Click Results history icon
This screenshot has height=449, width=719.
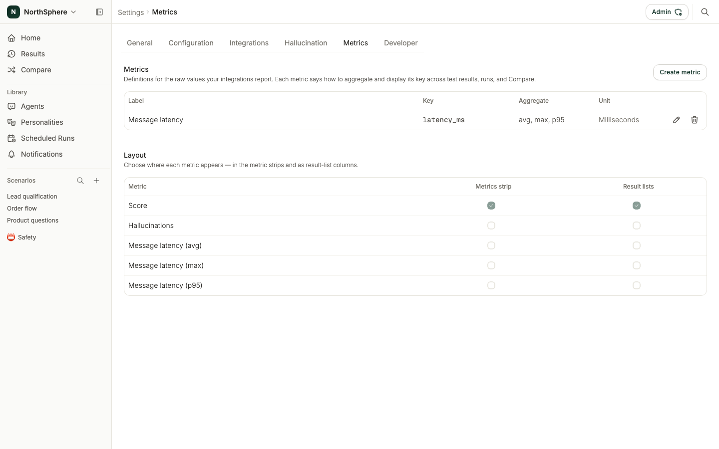click(x=11, y=54)
